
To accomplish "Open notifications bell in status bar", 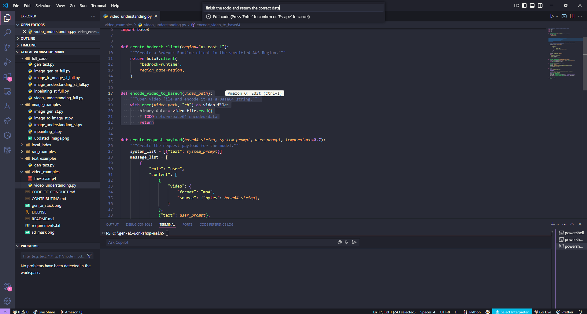I will pos(580,312).
